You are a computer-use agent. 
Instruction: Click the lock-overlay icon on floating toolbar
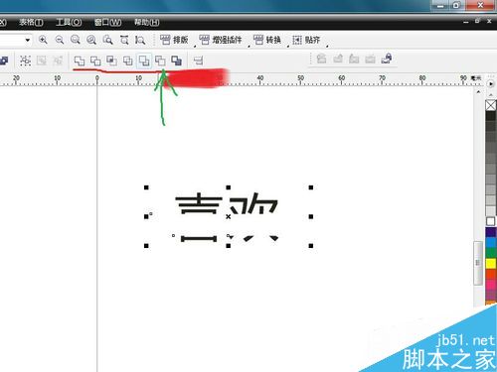coord(387,59)
